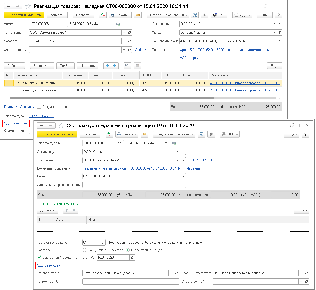316x290 pixels.
Task: Click the copy rows icon above the table
Action: (x=127, y=66)
